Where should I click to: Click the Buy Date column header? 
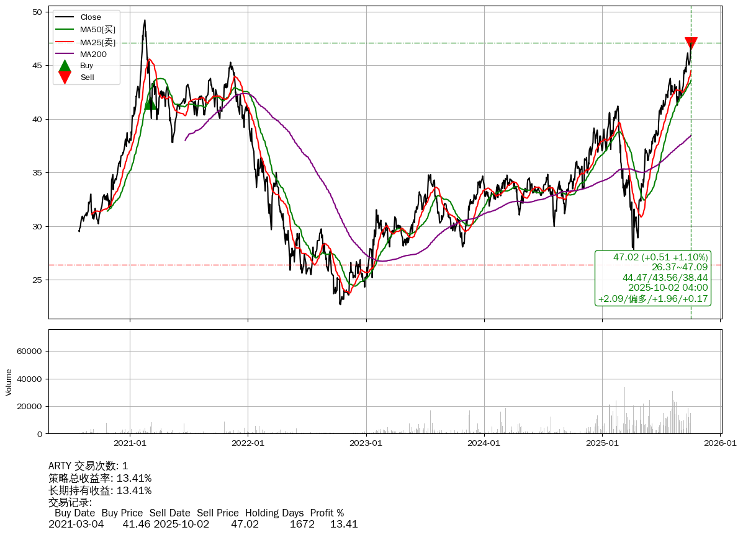[74, 513]
